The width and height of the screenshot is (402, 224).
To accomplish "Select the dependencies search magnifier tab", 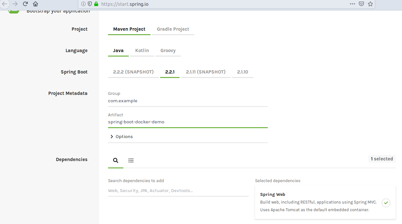I will [x=116, y=160].
